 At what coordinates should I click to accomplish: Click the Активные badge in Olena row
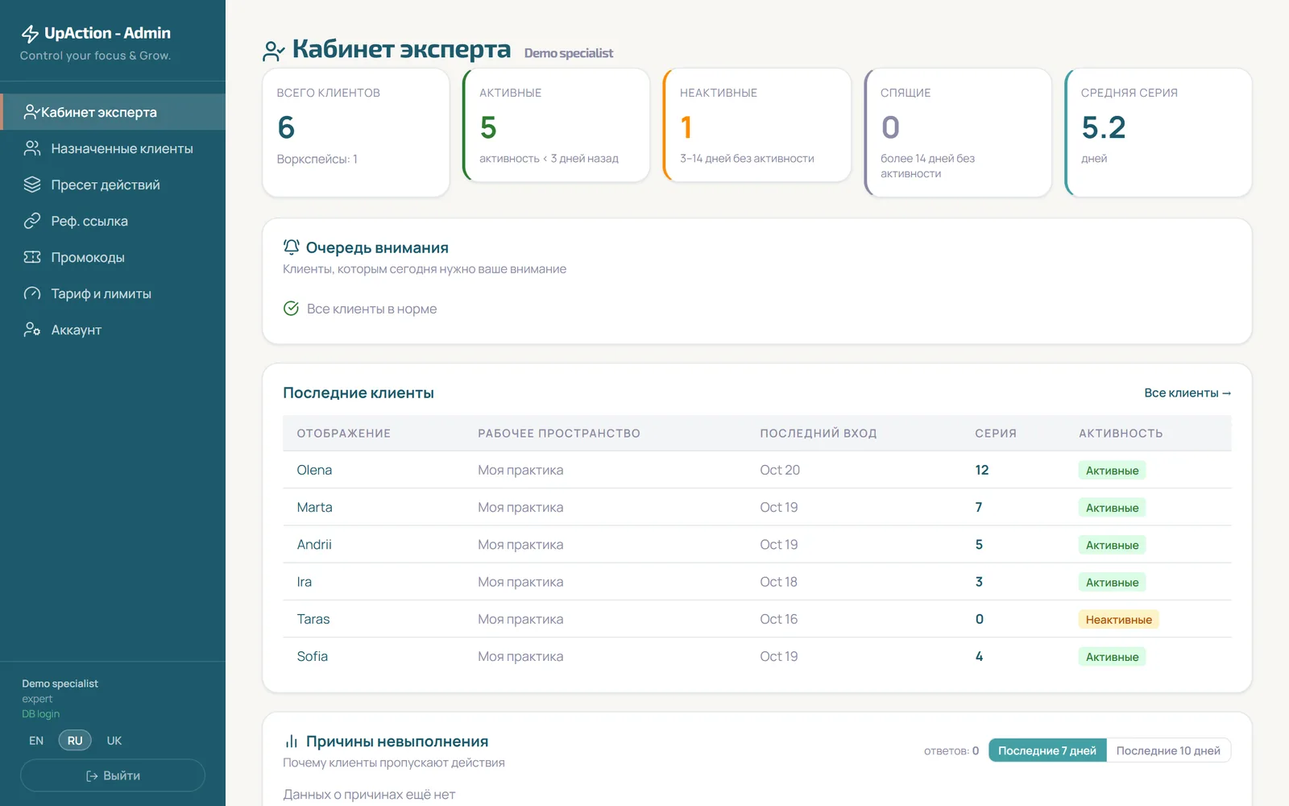(x=1112, y=470)
